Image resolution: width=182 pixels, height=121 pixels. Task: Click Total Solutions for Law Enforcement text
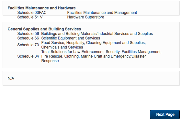tap(101, 52)
